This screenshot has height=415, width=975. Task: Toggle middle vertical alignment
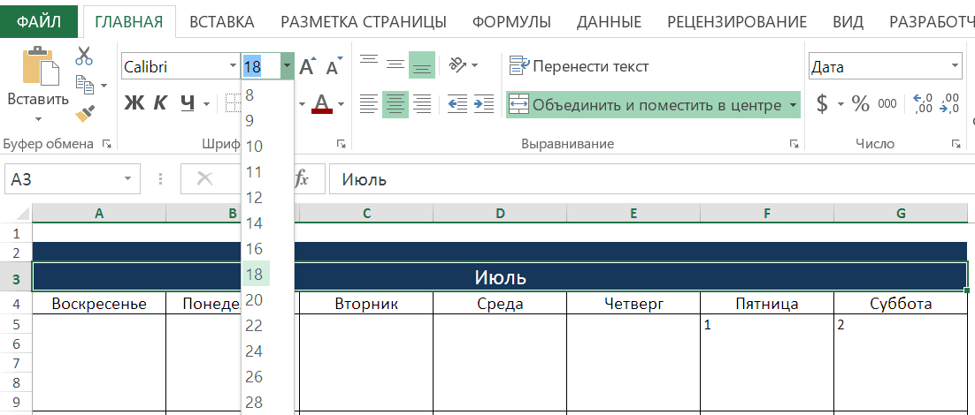pos(395,64)
